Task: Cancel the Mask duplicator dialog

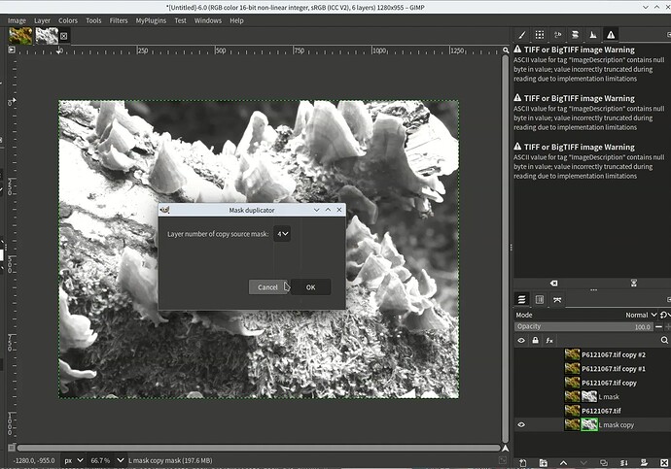Action: pos(267,287)
